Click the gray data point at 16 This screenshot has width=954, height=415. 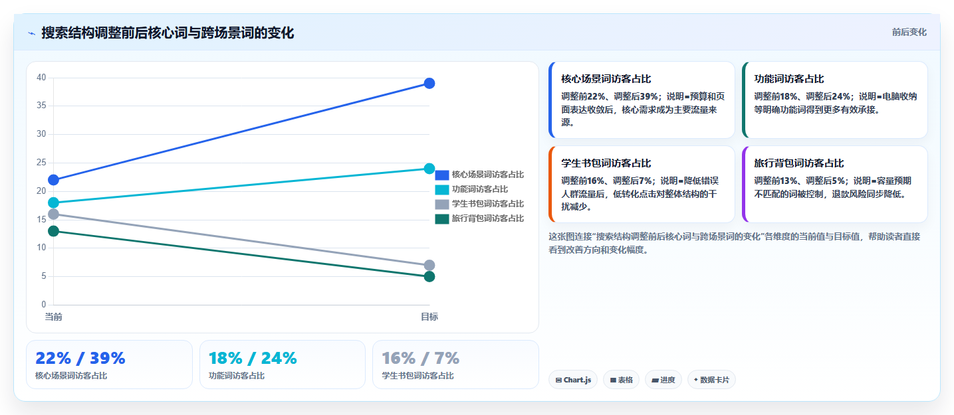[x=53, y=214]
